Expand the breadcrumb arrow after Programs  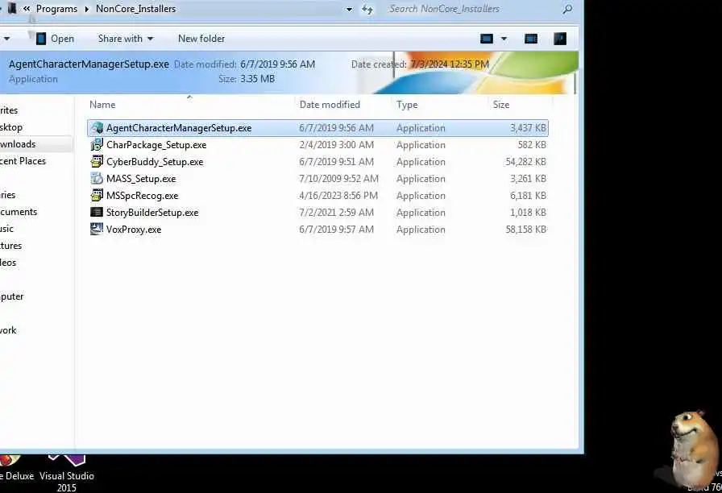point(86,9)
